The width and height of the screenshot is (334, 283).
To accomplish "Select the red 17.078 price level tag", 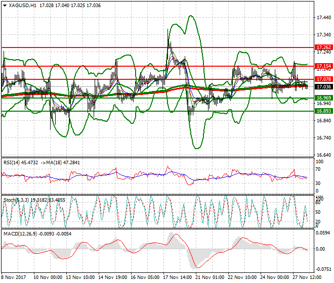I will pos(323,79).
